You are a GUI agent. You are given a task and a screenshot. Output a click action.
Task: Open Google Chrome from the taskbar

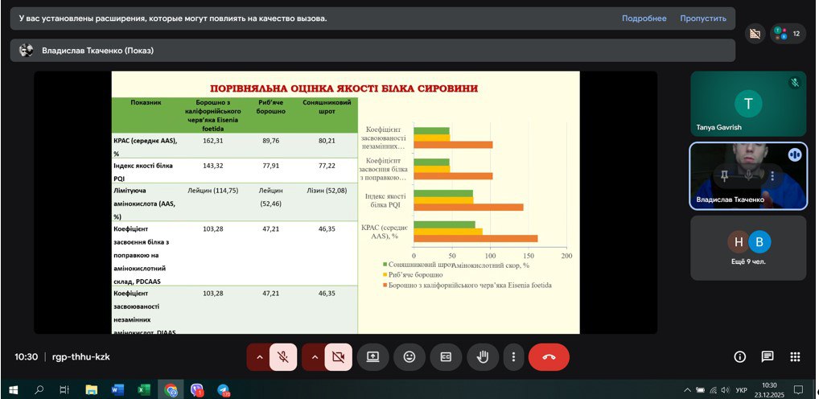pyautogui.click(x=171, y=390)
